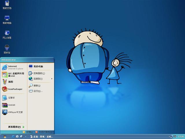Click the tray icon beside the clock
185x139 pixels.
(175, 136)
